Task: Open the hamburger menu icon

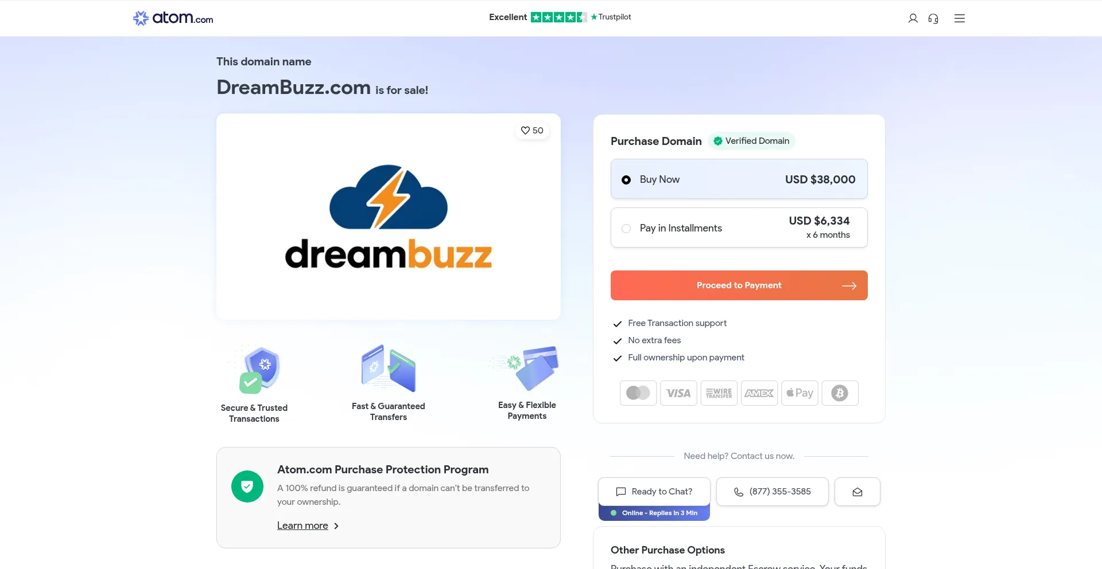Action: pos(960,18)
